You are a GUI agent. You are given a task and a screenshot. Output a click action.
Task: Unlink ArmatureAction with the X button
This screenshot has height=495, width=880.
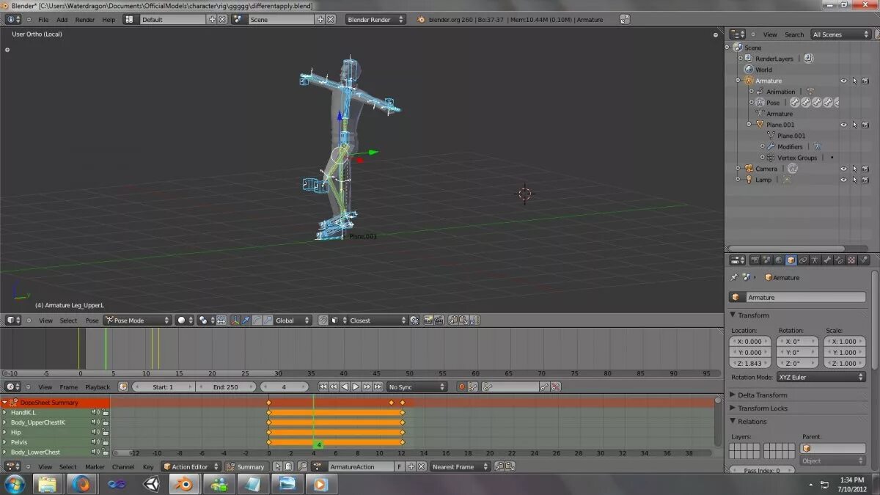point(422,466)
